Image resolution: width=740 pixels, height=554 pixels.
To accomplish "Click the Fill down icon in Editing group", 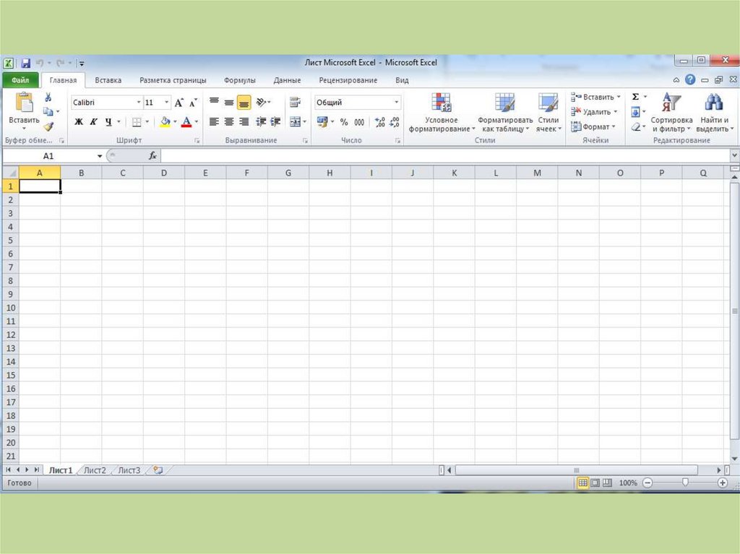I will click(x=635, y=112).
